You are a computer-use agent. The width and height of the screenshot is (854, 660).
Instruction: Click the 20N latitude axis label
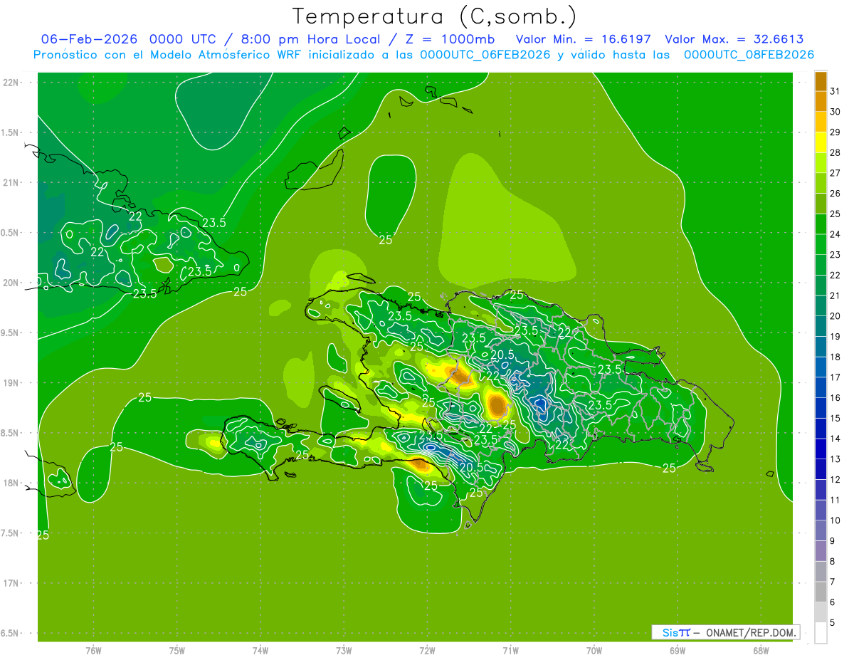click(x=11, y=283)
